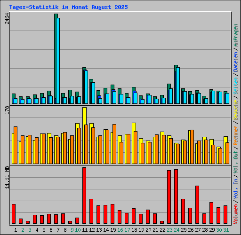
Task: Click the cyan pages bar for day 11
Action: (x=86, y=87)
